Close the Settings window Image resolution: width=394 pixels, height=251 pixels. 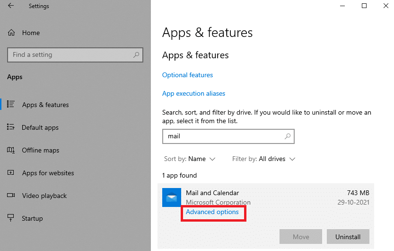point(386,6)
